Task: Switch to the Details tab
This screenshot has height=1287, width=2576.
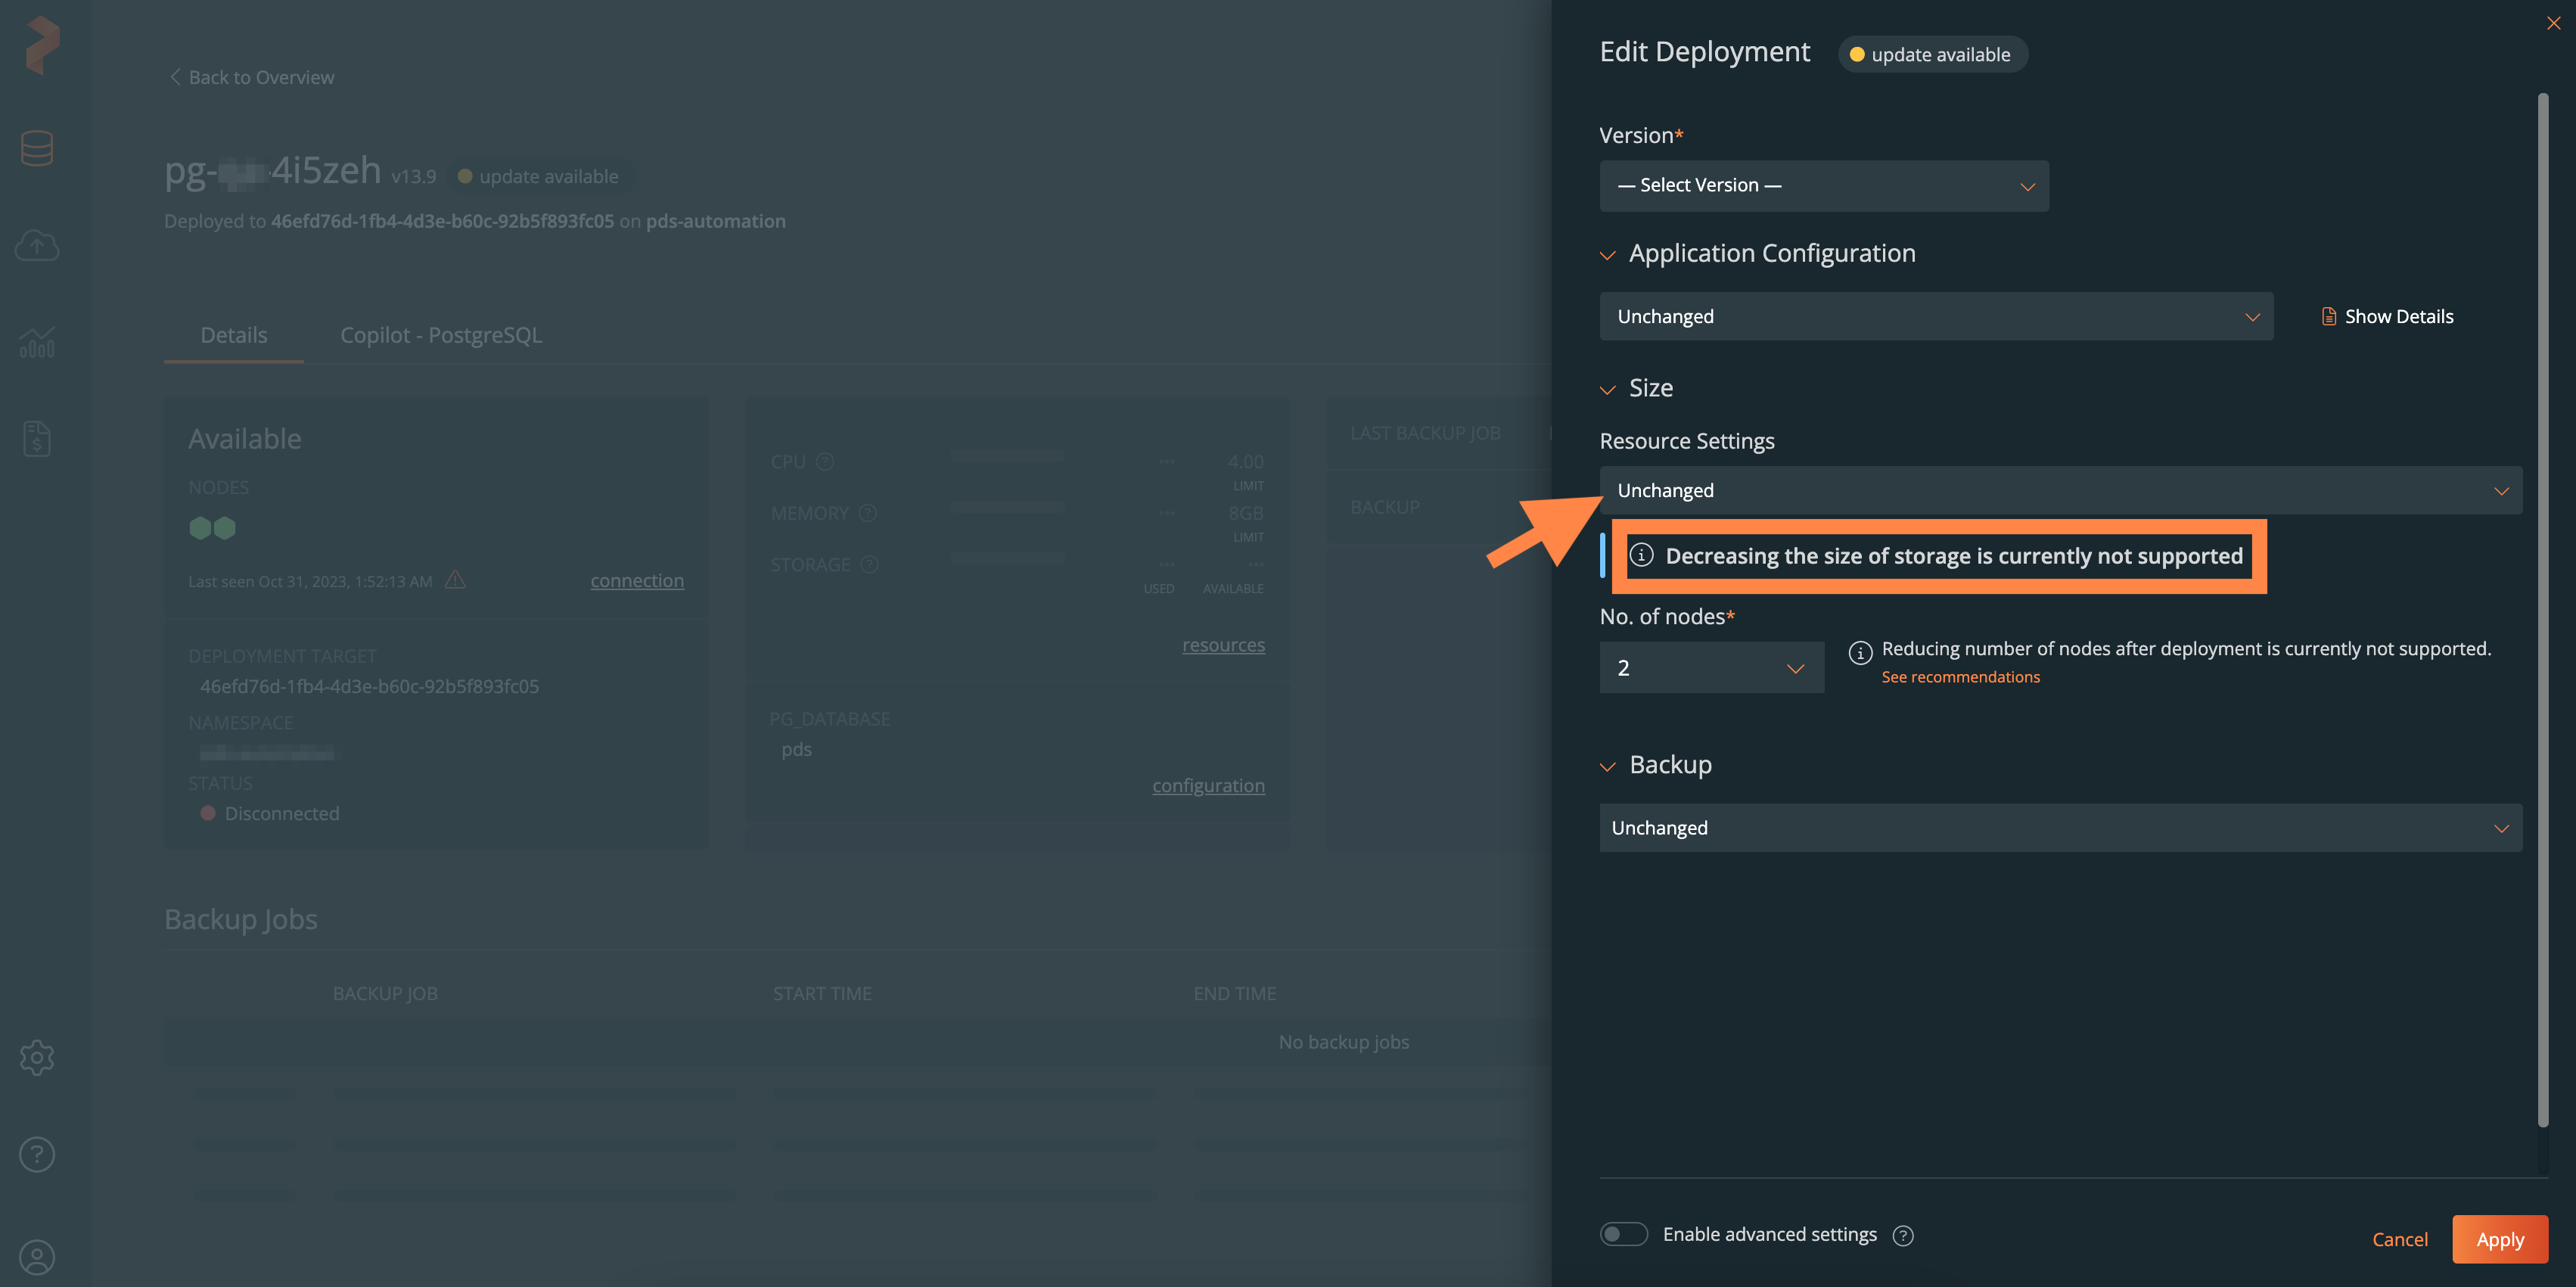Action: tap(231, 337)
